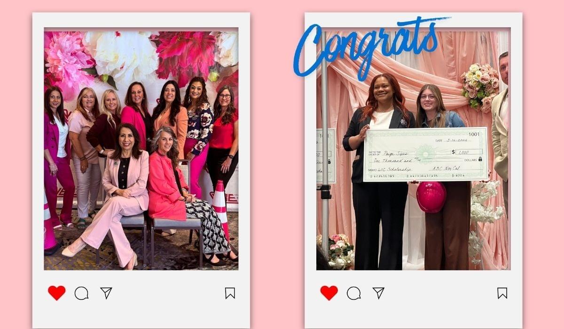Screen dimensions: 564x329
Task: Click the scholarship check photo
Action: pos(413,150)
